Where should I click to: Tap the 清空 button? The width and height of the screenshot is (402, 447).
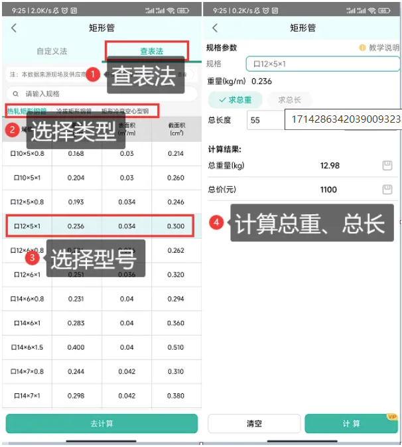254,424
